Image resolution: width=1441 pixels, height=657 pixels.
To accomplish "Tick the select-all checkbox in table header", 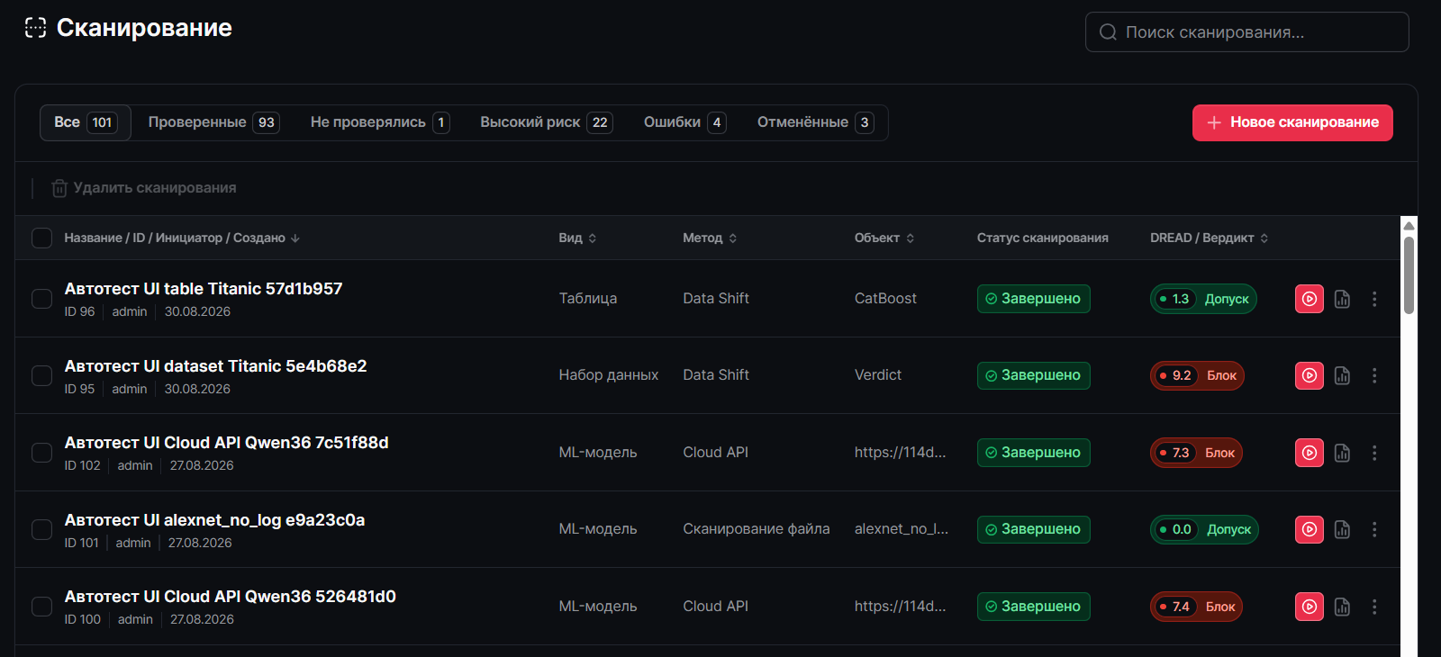I will 41,238.
